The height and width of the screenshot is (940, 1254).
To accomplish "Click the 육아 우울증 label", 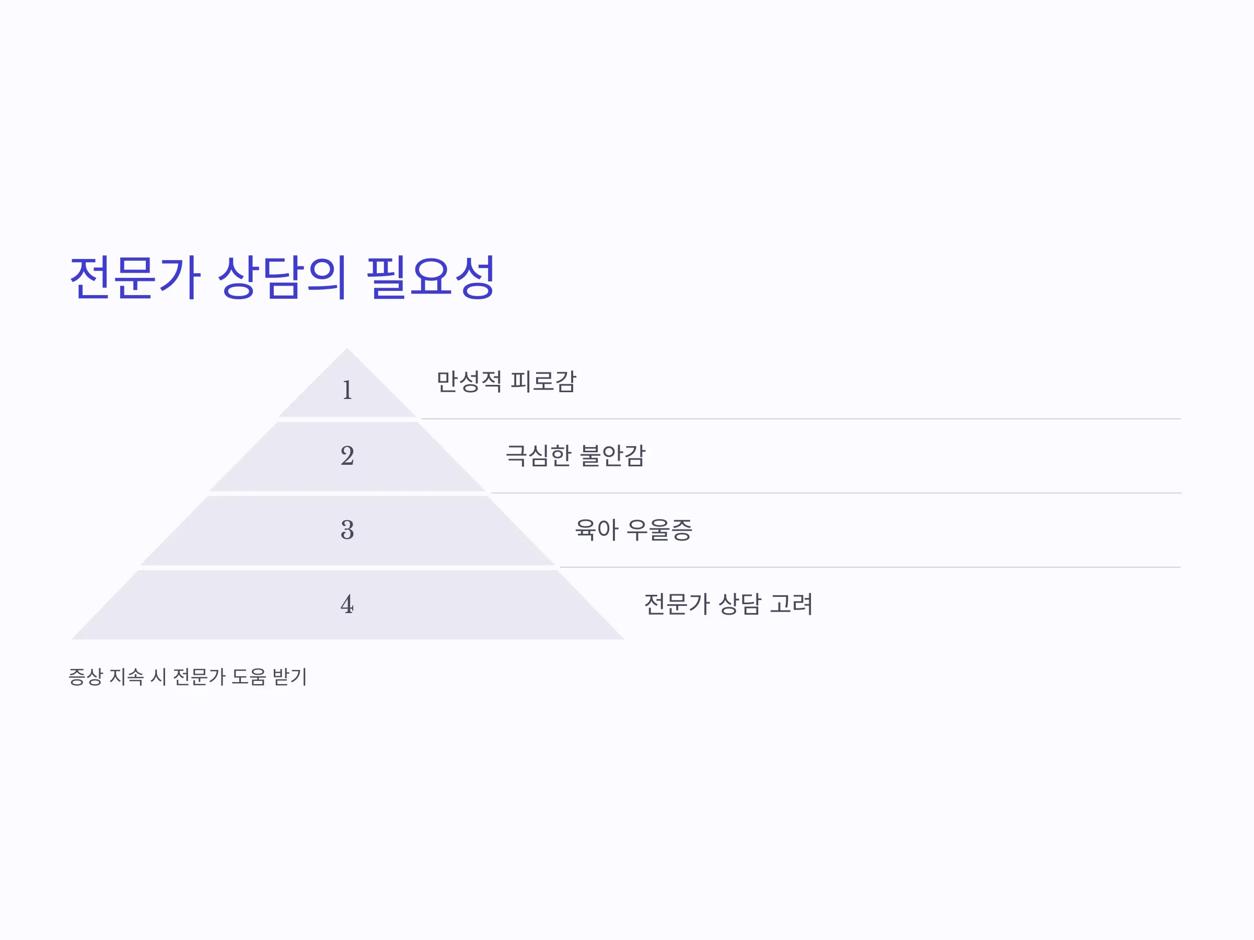I will click(x=633, y=530).
